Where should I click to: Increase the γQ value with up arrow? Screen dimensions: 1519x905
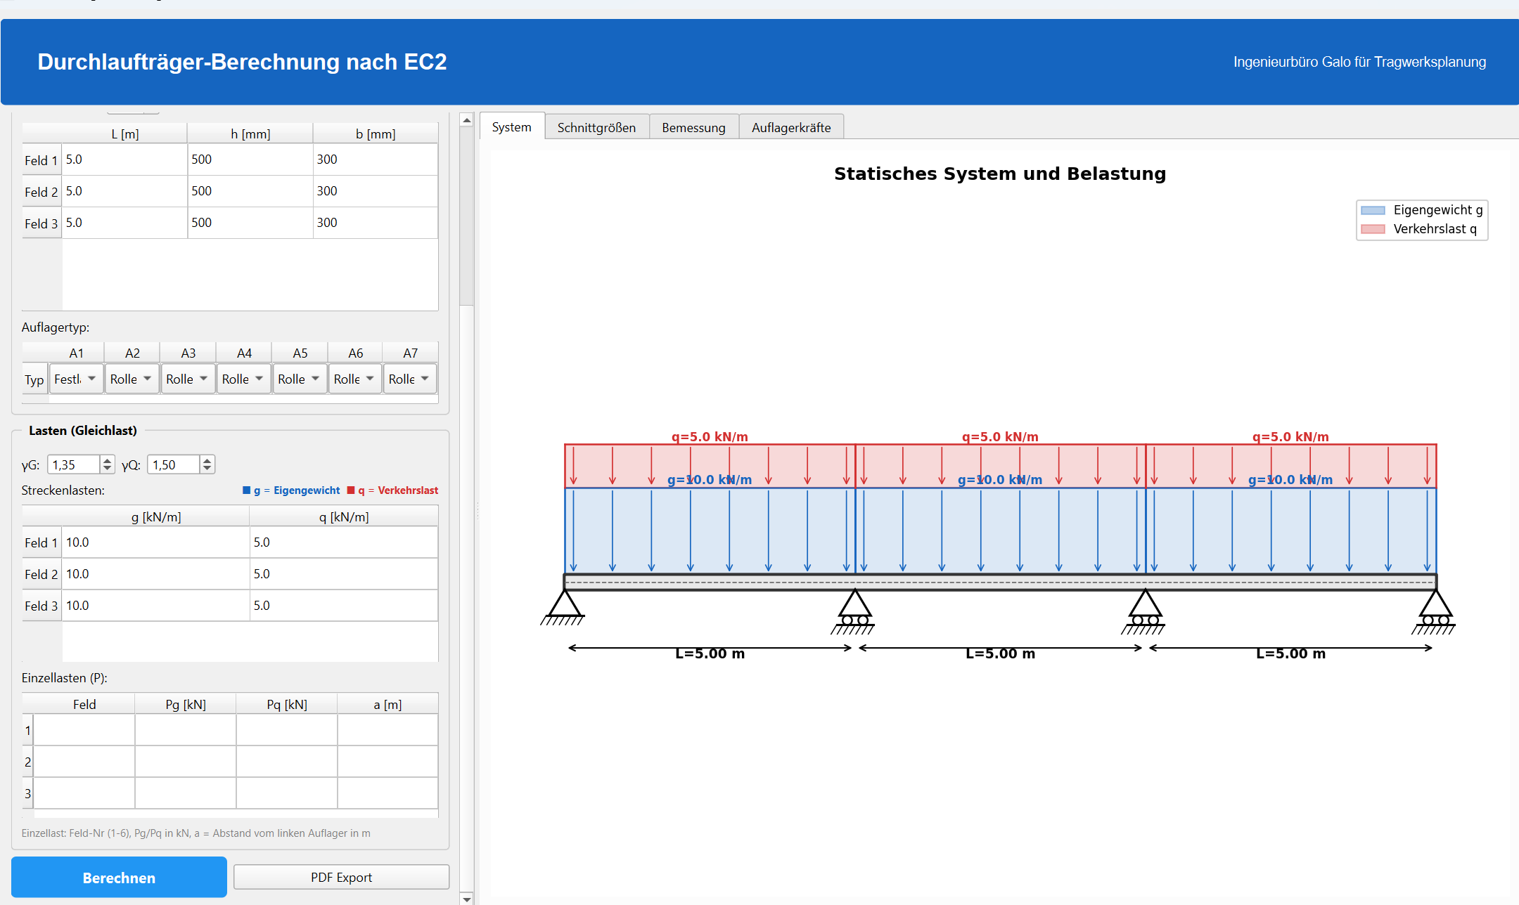click(207, 460)
